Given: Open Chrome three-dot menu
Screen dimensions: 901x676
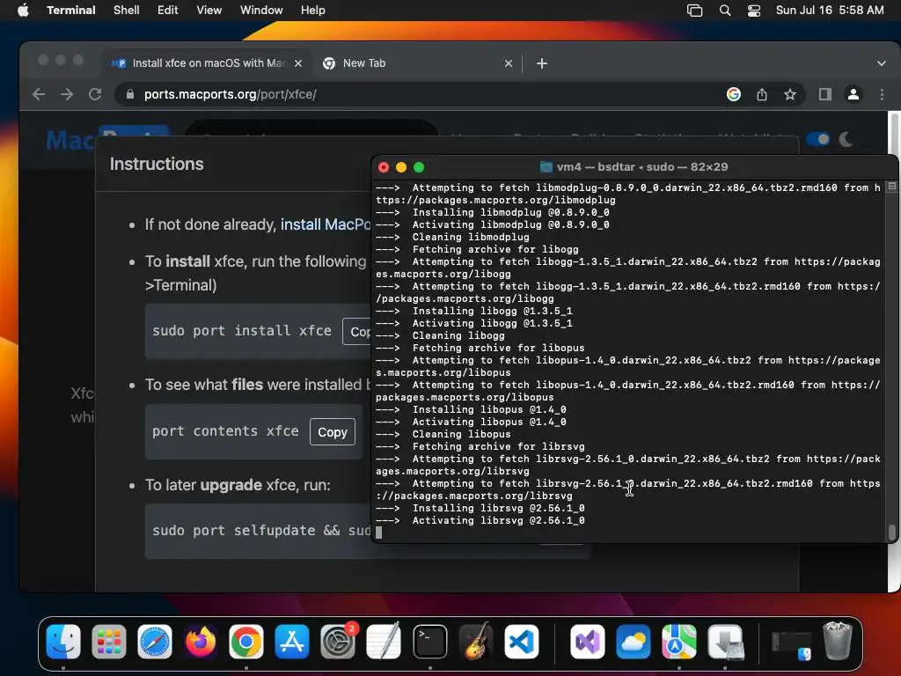Looking at the screenshot, I should pos(882,94).
